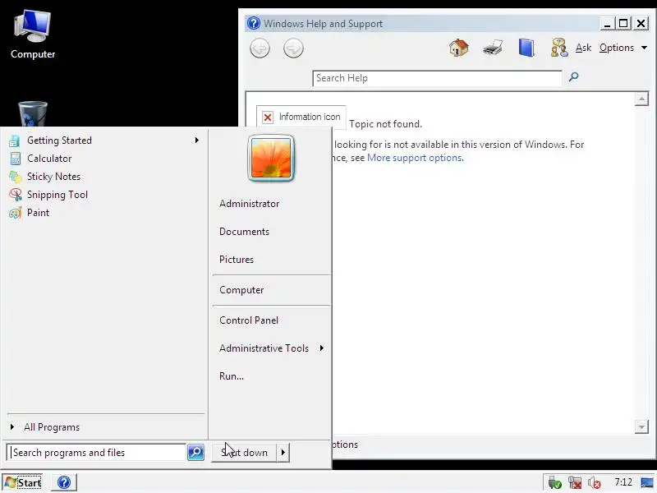Click the Search Help magnifier icon
This screenshot has height=493, width=657.
tap(573, 76)
